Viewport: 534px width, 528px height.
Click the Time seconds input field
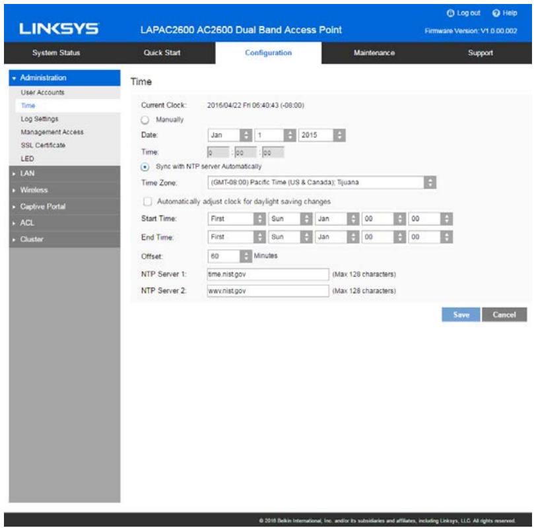click(273, 153)
